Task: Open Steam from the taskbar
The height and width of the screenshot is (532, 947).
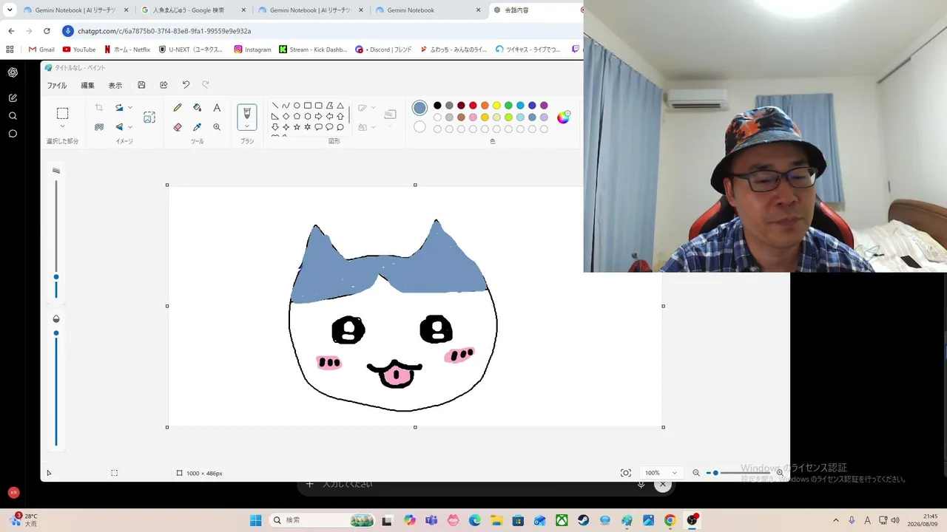Action: (x=584, y=520)
